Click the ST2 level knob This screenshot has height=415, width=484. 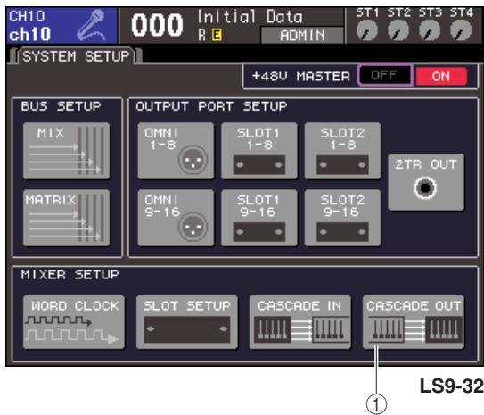[398, 31]
